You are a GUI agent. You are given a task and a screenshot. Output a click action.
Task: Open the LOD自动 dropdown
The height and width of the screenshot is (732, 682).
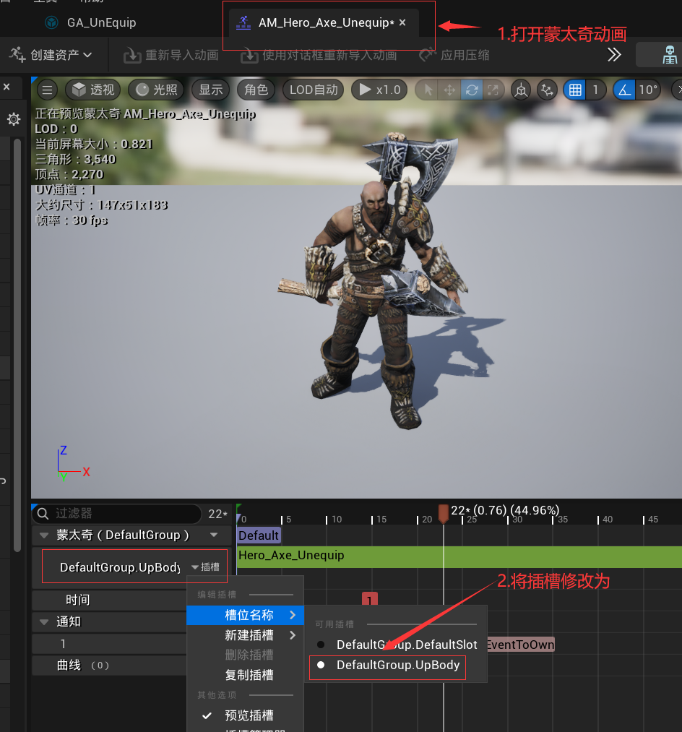click(x=314, y=90)
